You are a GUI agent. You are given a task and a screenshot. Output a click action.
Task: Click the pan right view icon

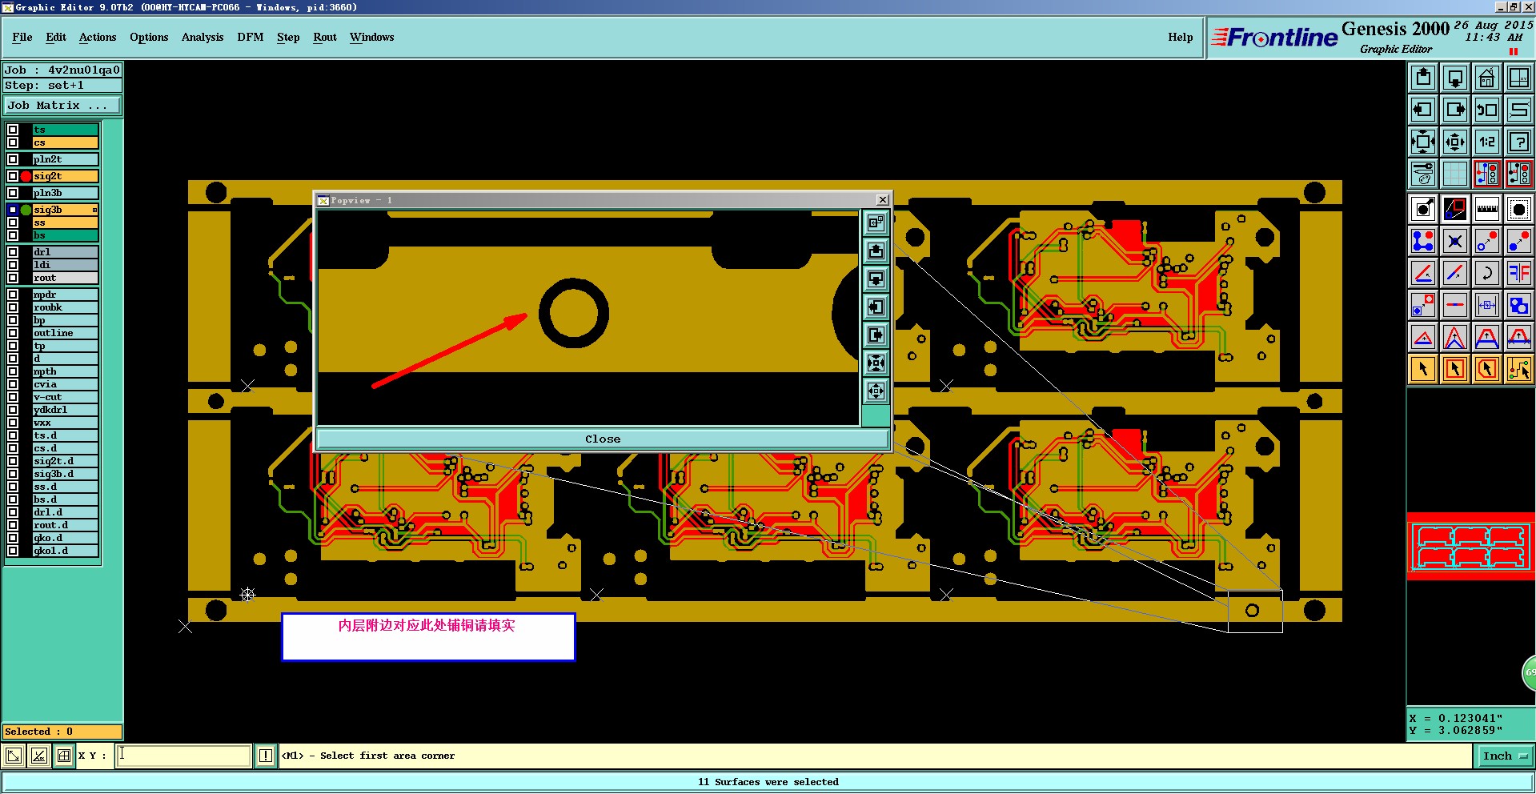1455,110
